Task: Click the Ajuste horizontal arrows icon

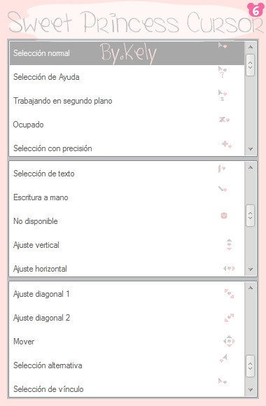Action: pos(229,269)
